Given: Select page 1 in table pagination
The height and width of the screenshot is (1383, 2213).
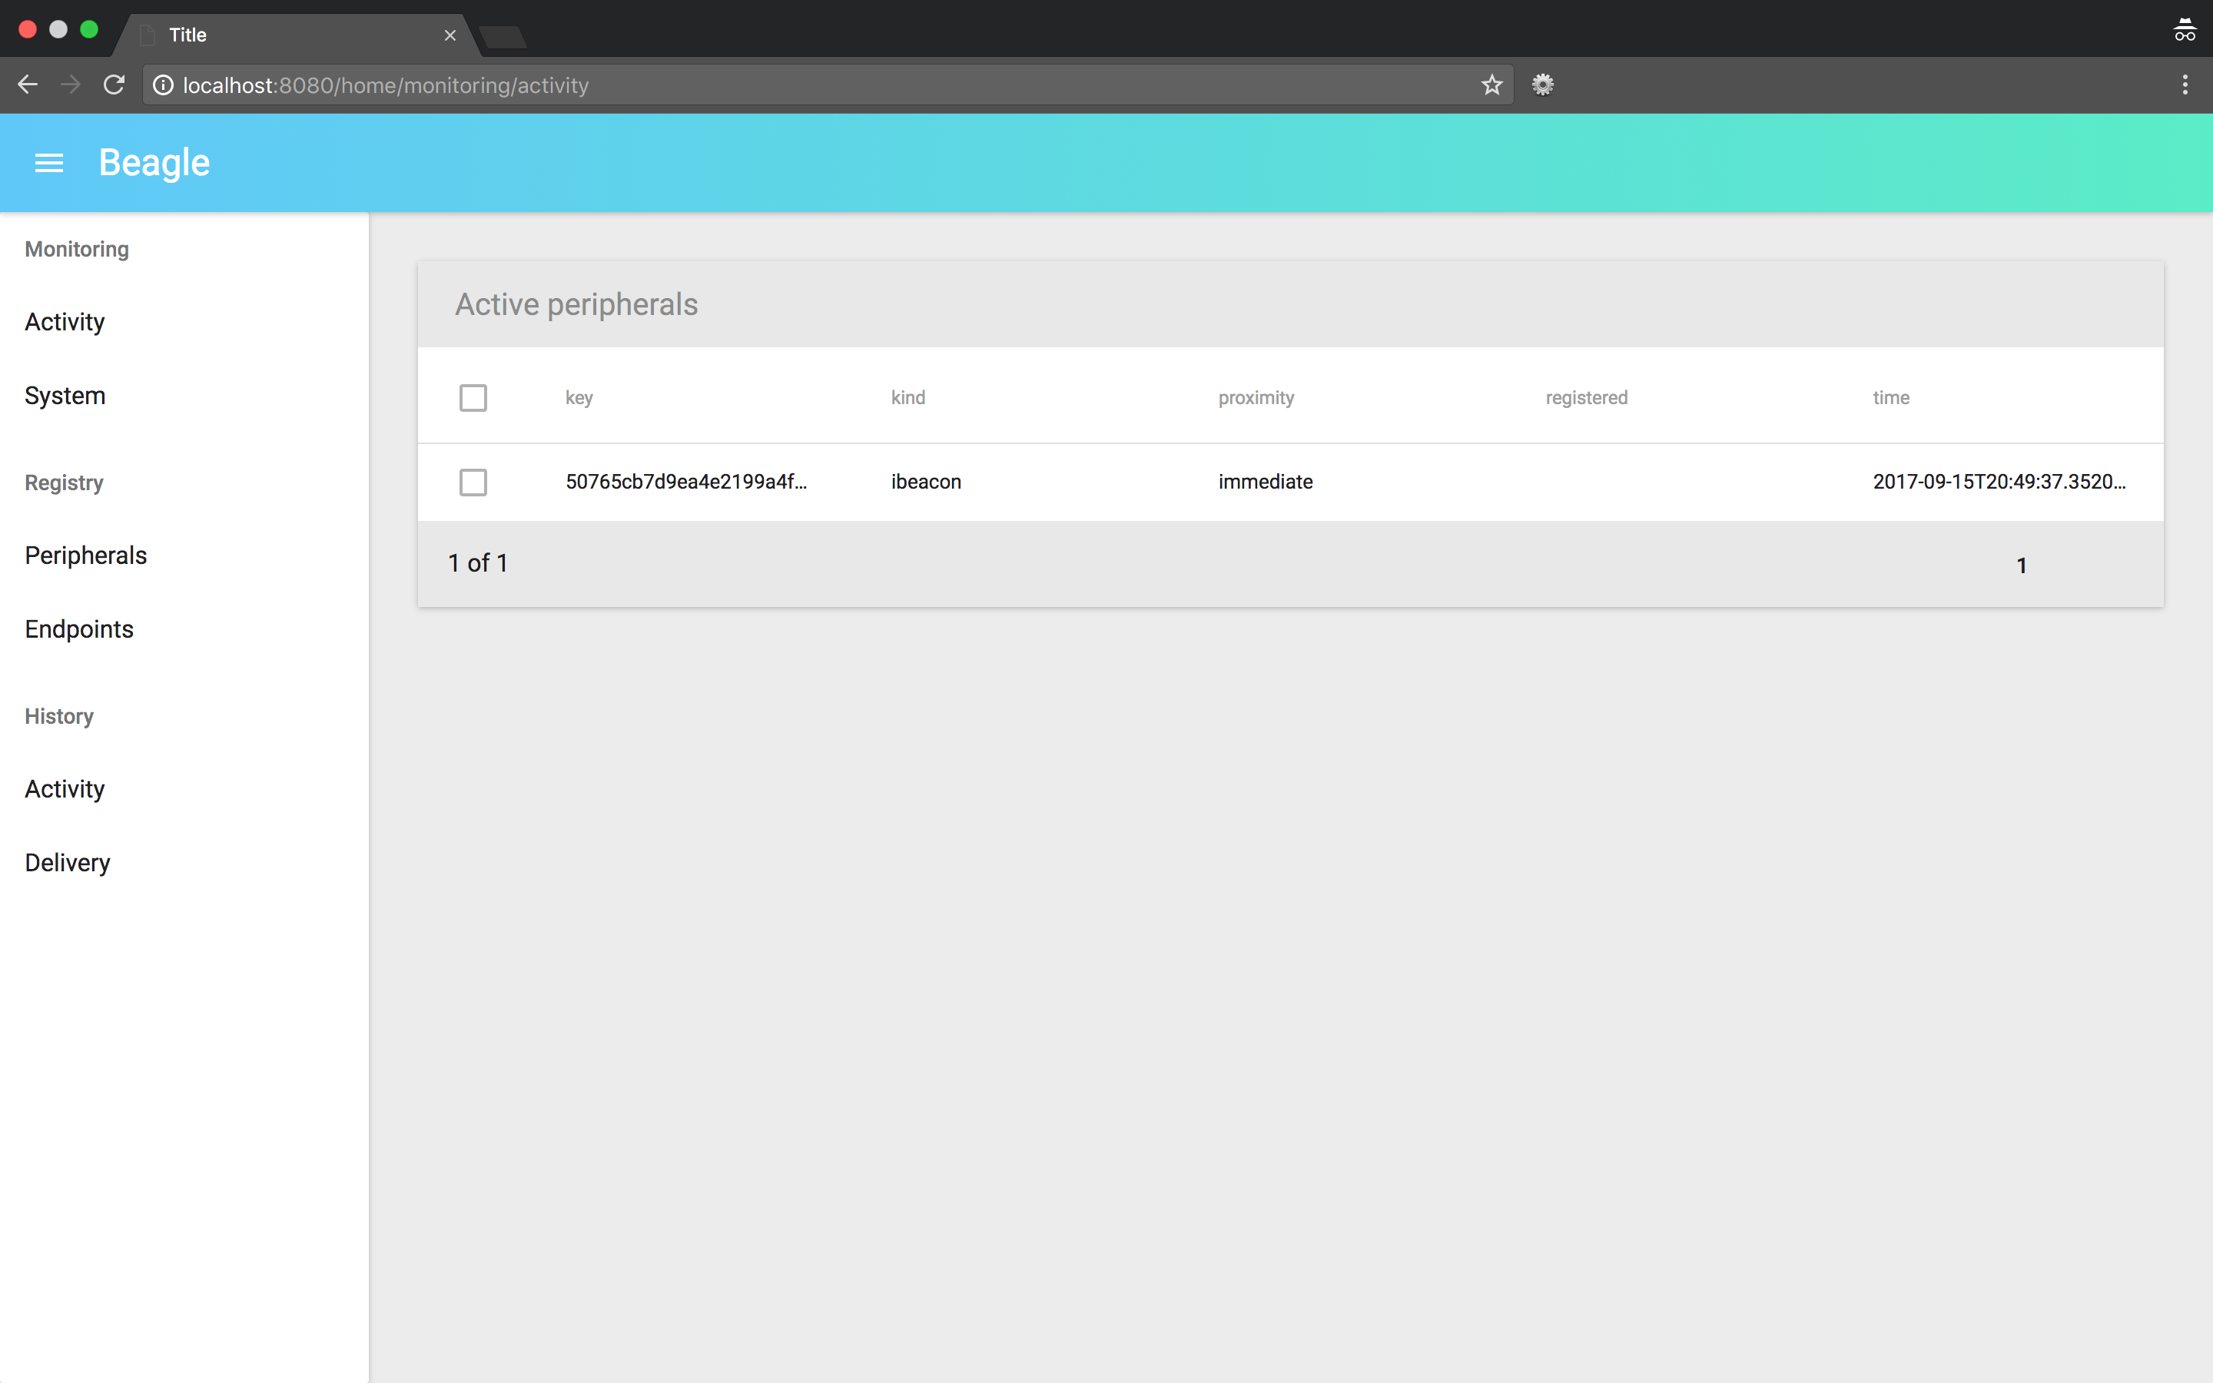Looking at the screenshot, I should (2021, 565).
